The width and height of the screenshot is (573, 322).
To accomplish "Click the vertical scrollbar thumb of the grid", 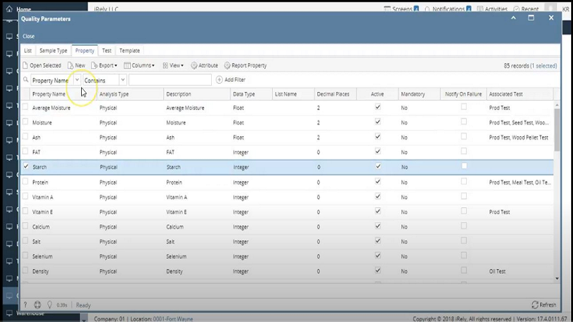I will [x=557, y=129].
